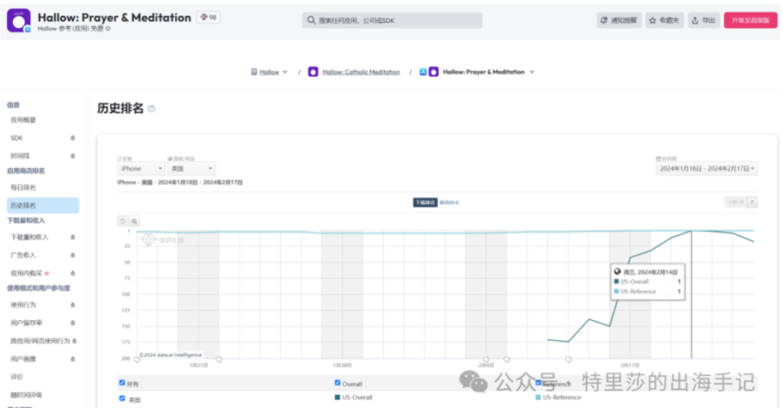Toggle the 所有 checkbox in the legend

(x=122, y=383)
